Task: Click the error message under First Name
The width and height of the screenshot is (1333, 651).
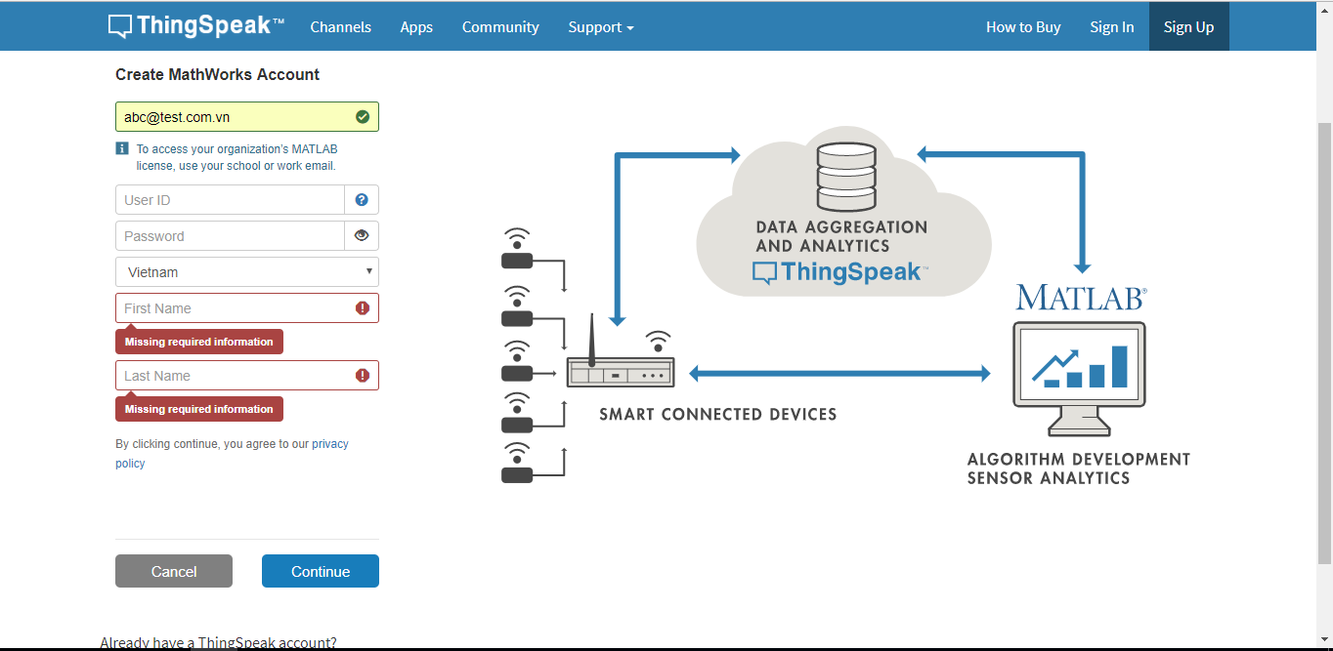Action: 199,342
